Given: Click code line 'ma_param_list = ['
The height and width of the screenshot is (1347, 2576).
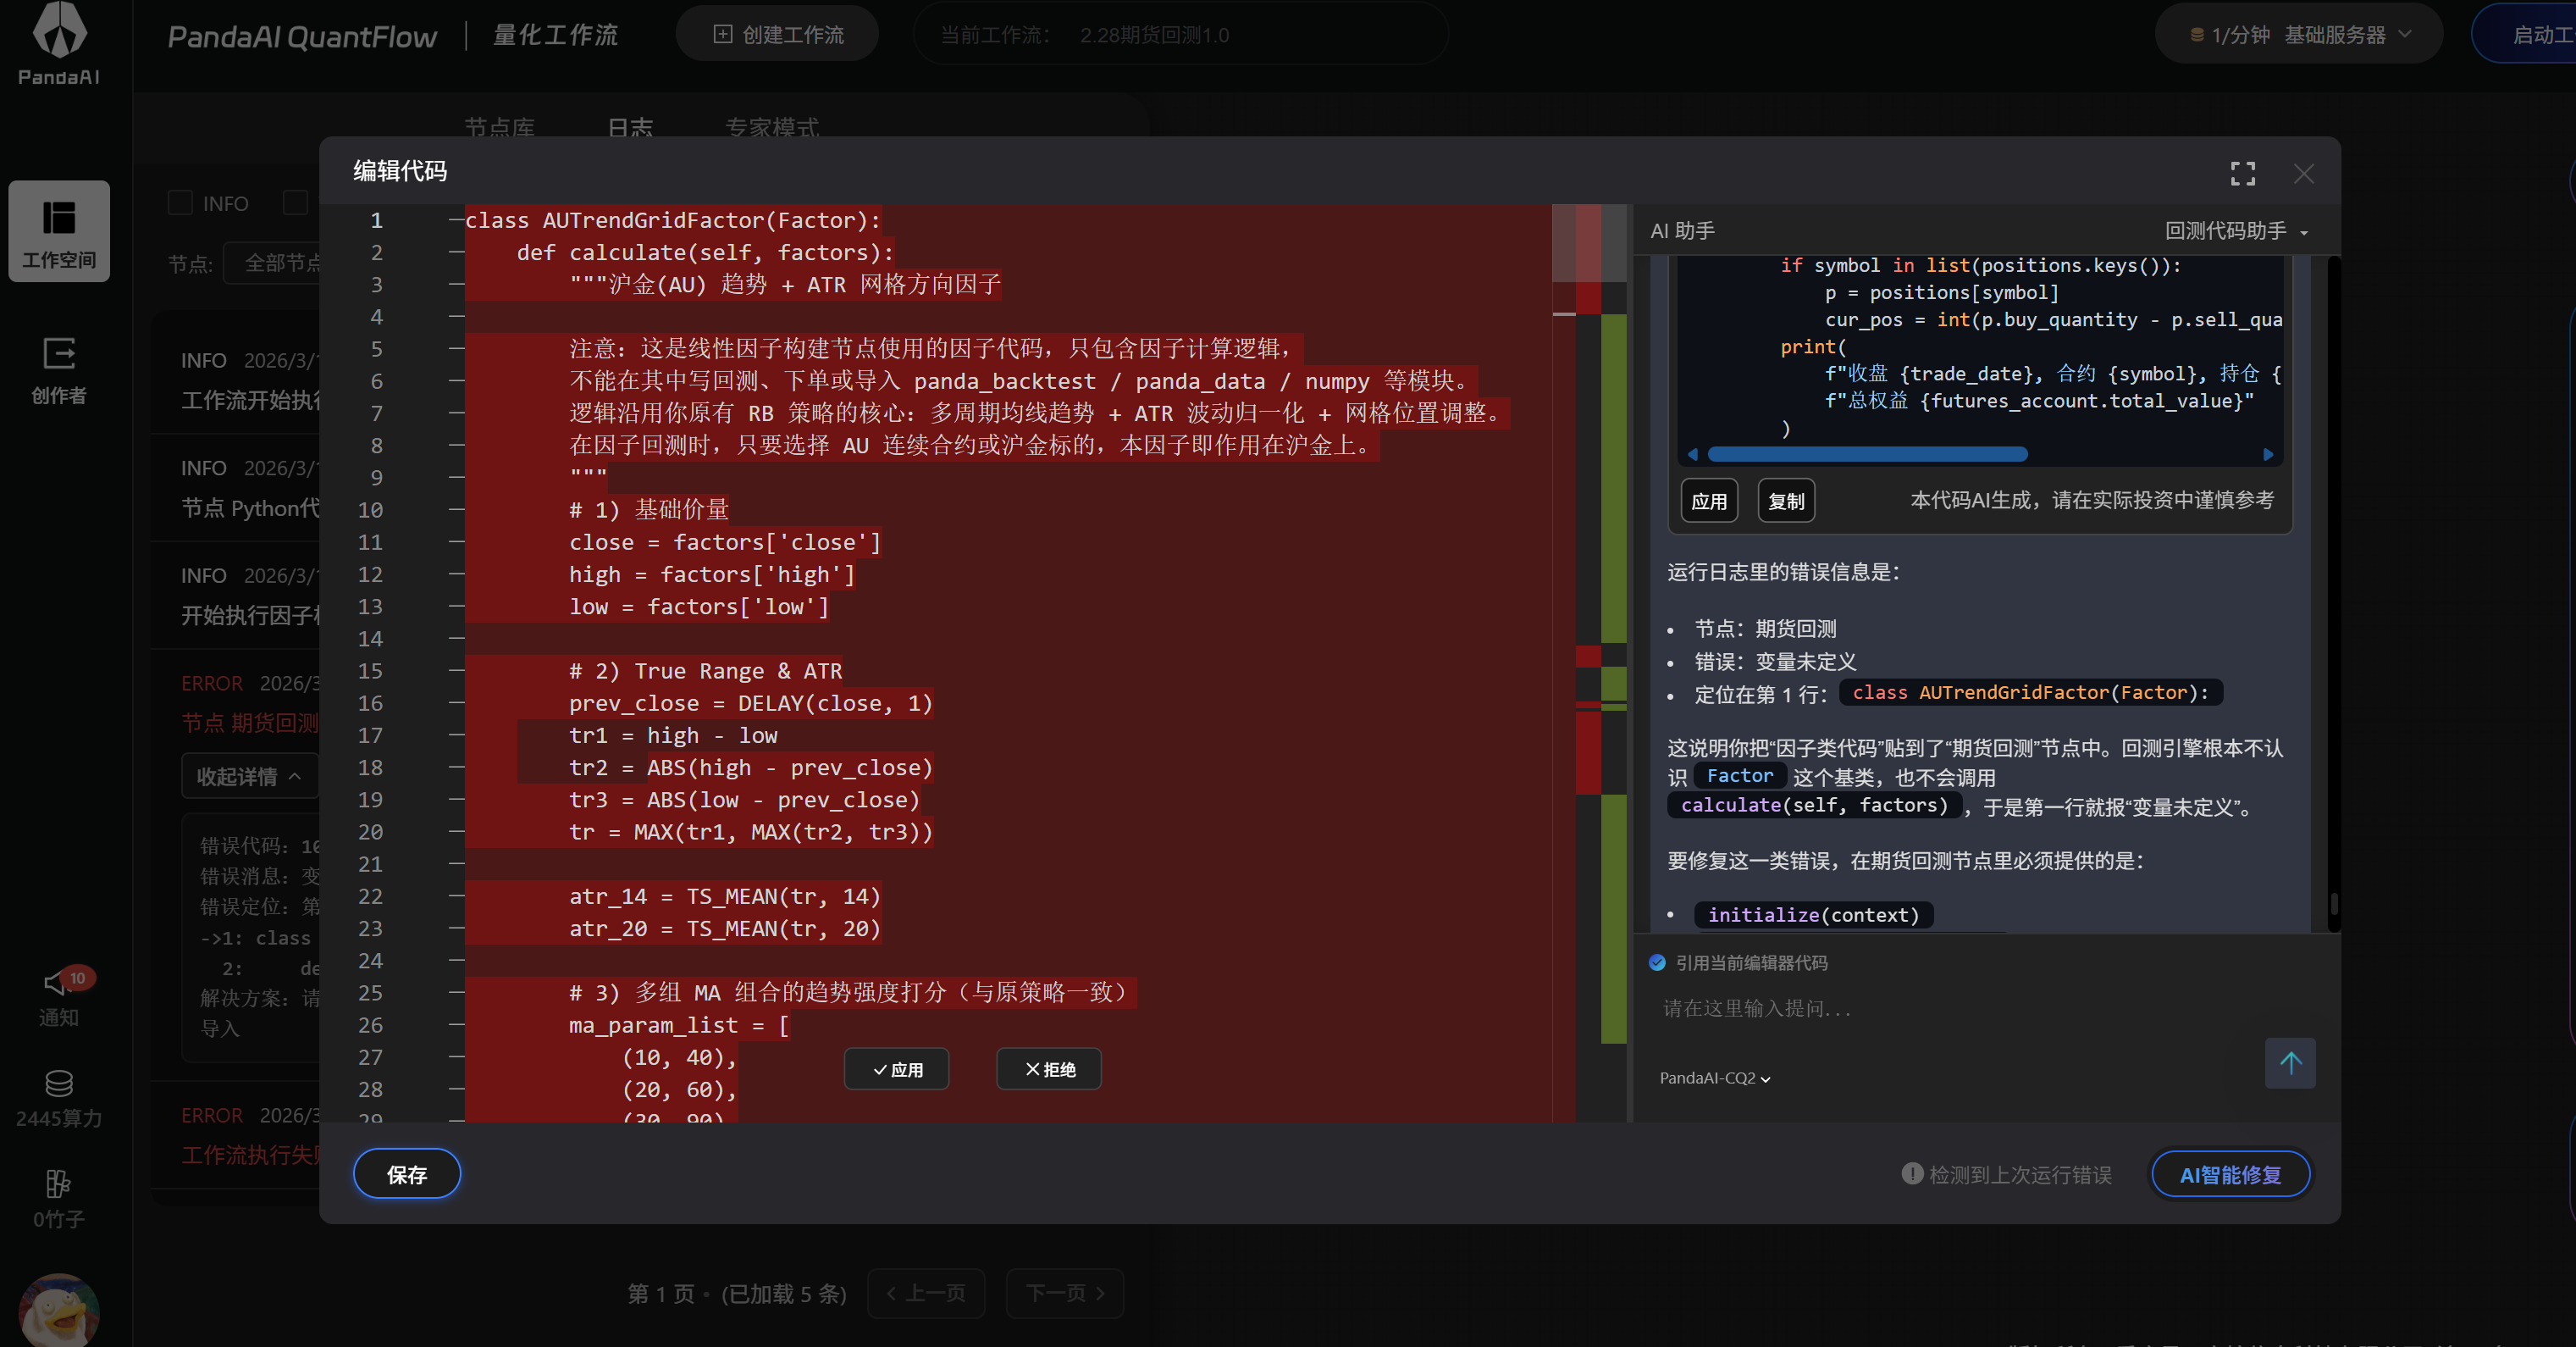Looking at the screenshot, I should pyautogui.click(x=679, y=1025).
